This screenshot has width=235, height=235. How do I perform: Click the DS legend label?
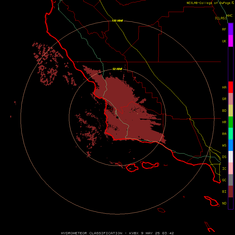[224, 157]
